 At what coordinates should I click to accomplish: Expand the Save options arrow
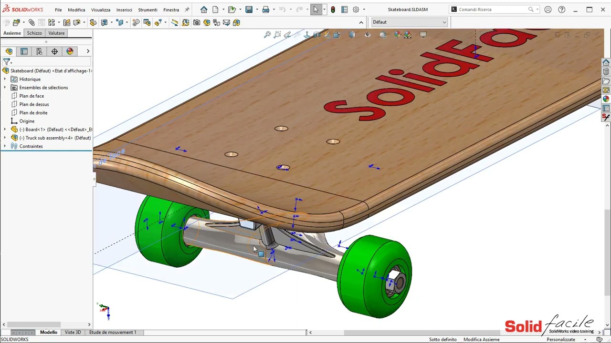[256, 10]
